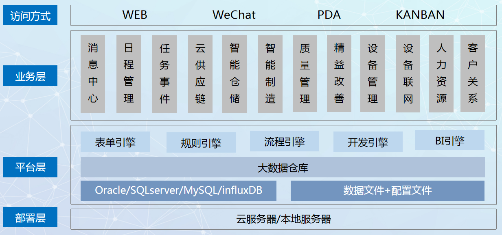502x235 pixels.
Task: Click the 云服务器/本地服务器 deployment bar
Action: click(x=283, y=219)
